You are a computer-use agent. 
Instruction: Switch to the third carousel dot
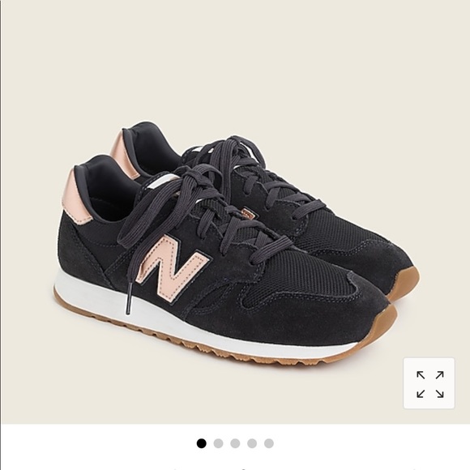(x=235, y=443)
